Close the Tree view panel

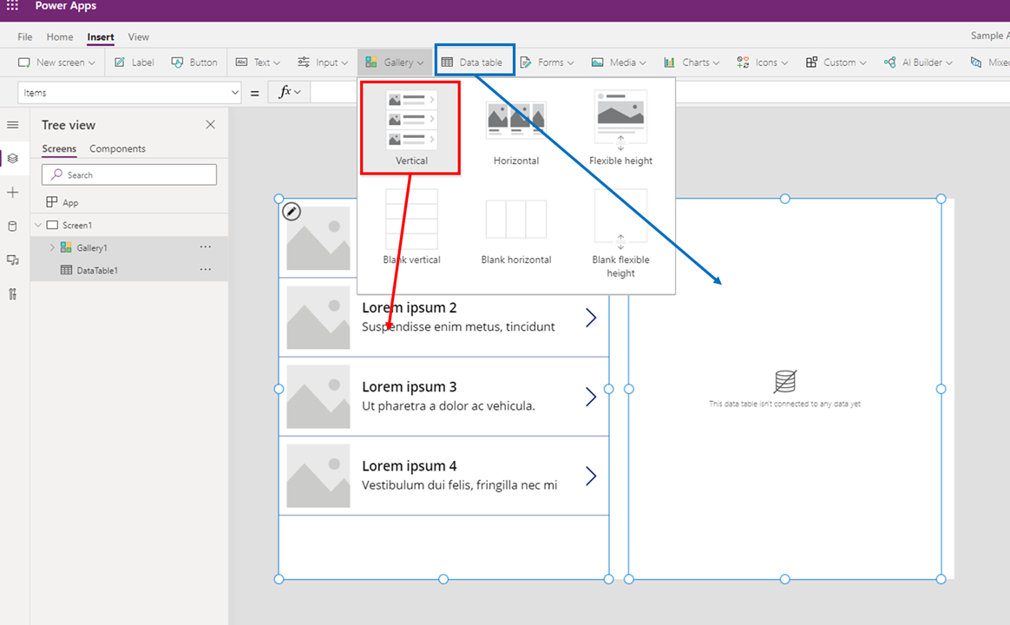pyautogui.click(x=211, y=124)
